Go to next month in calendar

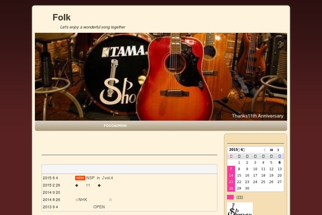point(278,150)
